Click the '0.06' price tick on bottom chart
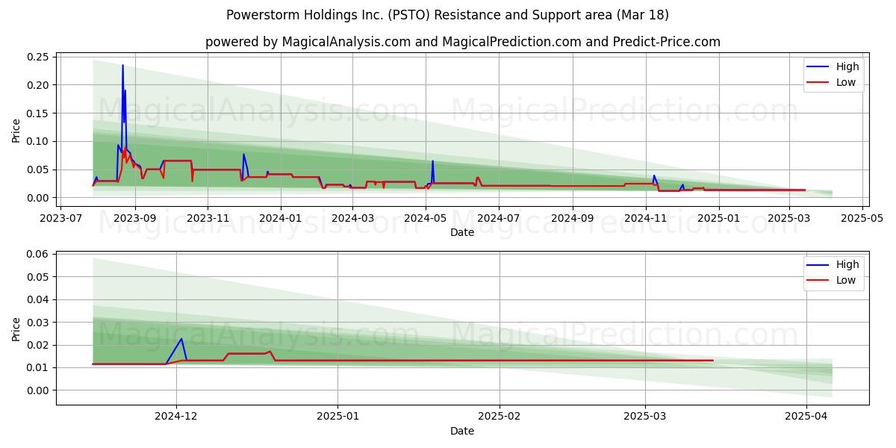The image size is (896, 448). click(x=38, y=255)
